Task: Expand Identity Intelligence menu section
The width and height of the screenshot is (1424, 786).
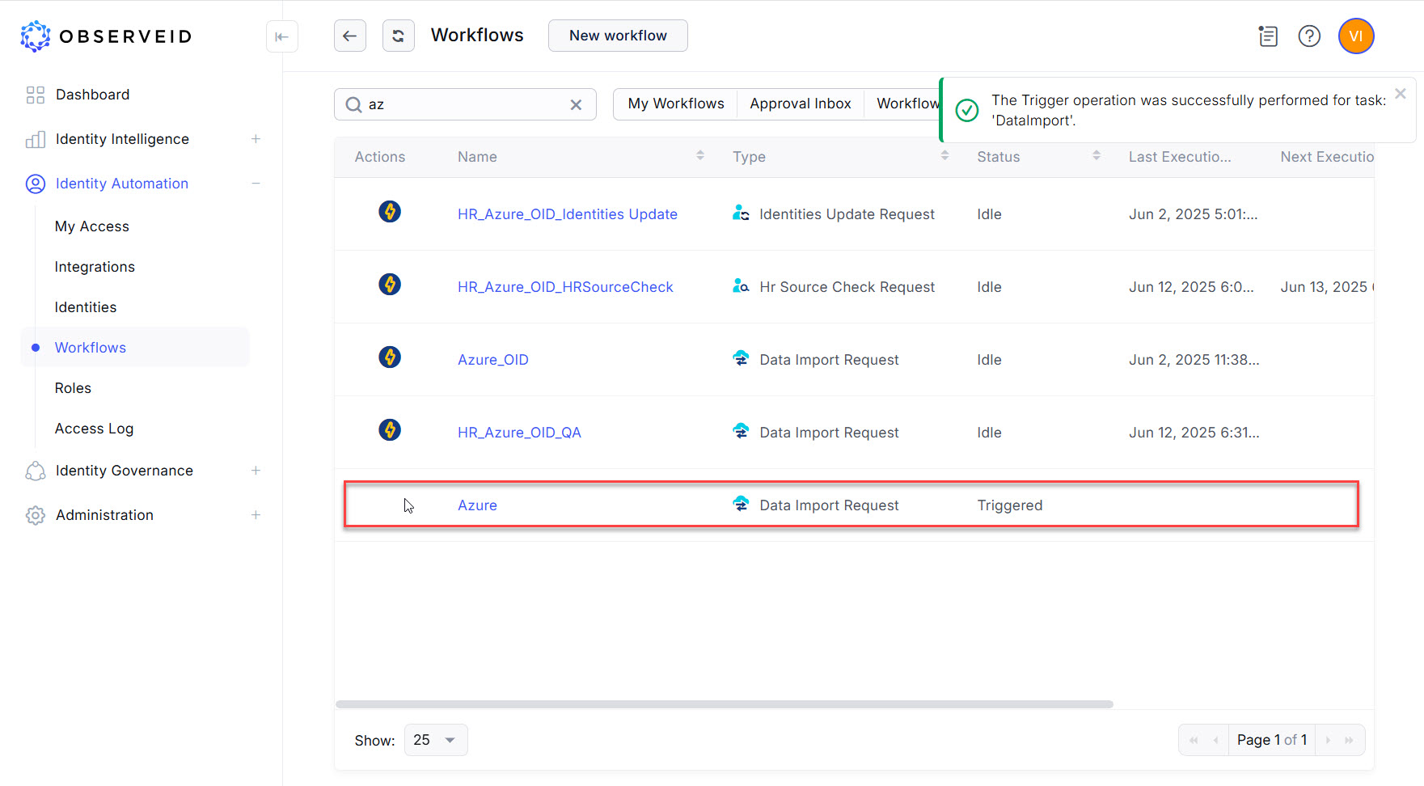Action: [x=256, y=139]
